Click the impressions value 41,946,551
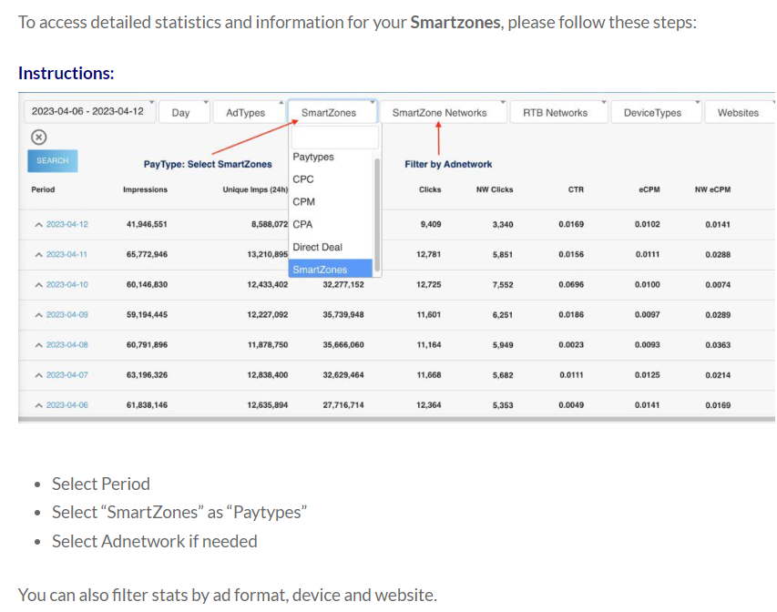 coord(147,224)
